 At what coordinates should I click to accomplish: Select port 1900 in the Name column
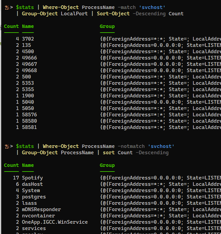(28, 96)
